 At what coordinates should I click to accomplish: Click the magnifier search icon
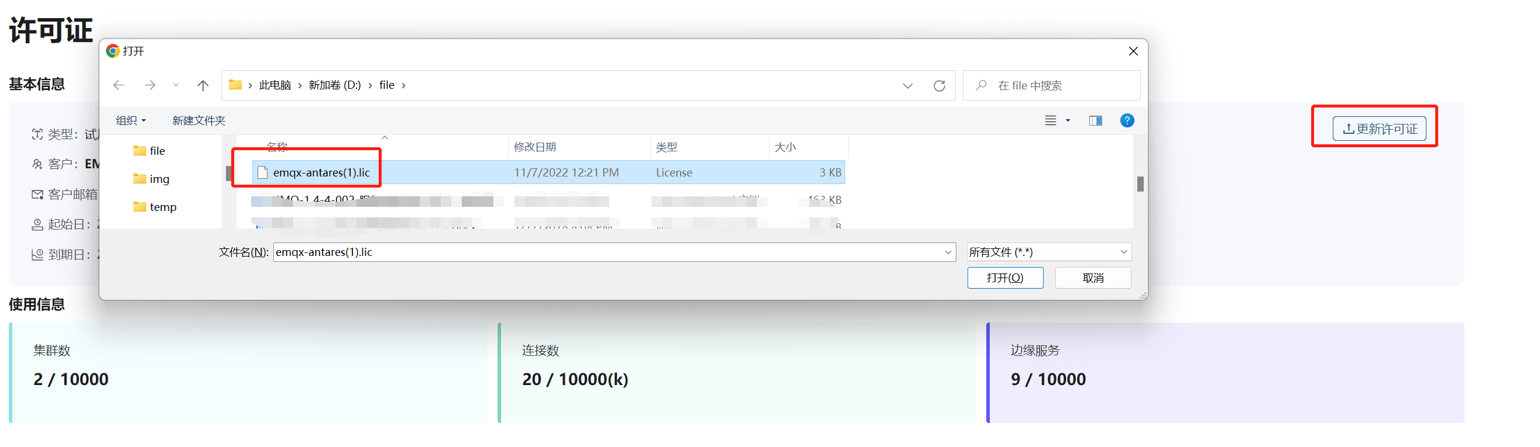point(981,85)
